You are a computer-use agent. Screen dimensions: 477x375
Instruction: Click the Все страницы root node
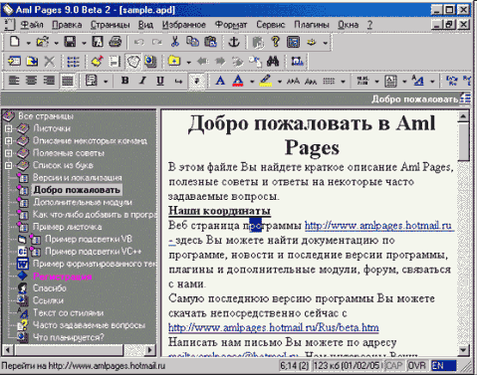pyautogui.click(x=46, y=116)
